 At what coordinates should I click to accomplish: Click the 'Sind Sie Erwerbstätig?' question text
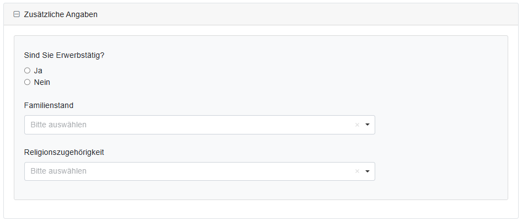(64, 55)
